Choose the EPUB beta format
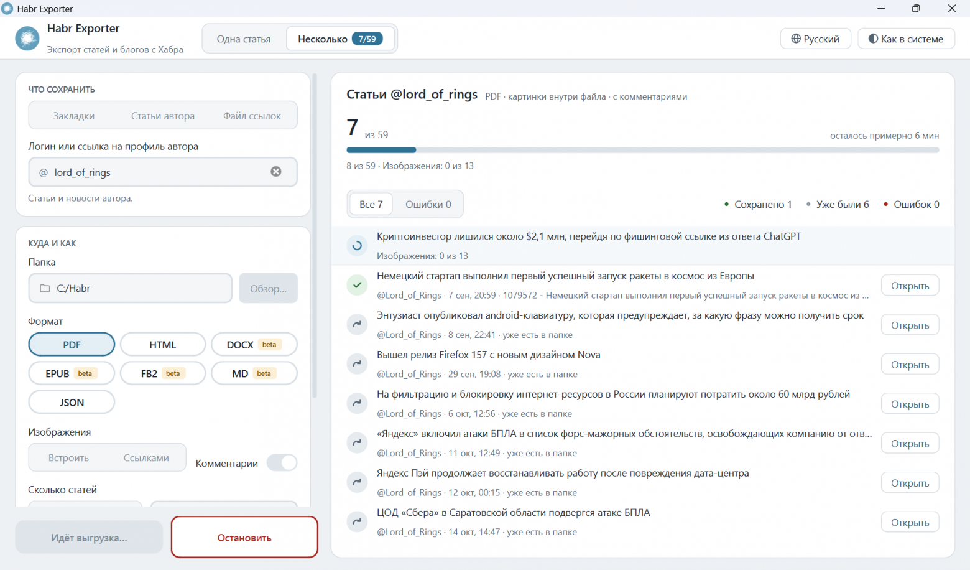Screen dimensions: 970x570 point(72,373)
